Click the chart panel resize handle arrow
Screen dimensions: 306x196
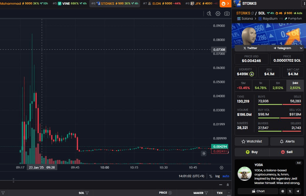point(14,180)
